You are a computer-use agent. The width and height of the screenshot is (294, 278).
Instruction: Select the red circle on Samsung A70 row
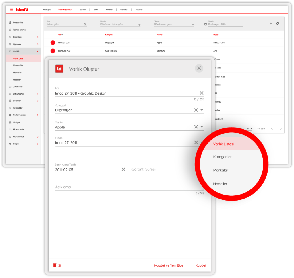tap(53, 51)
